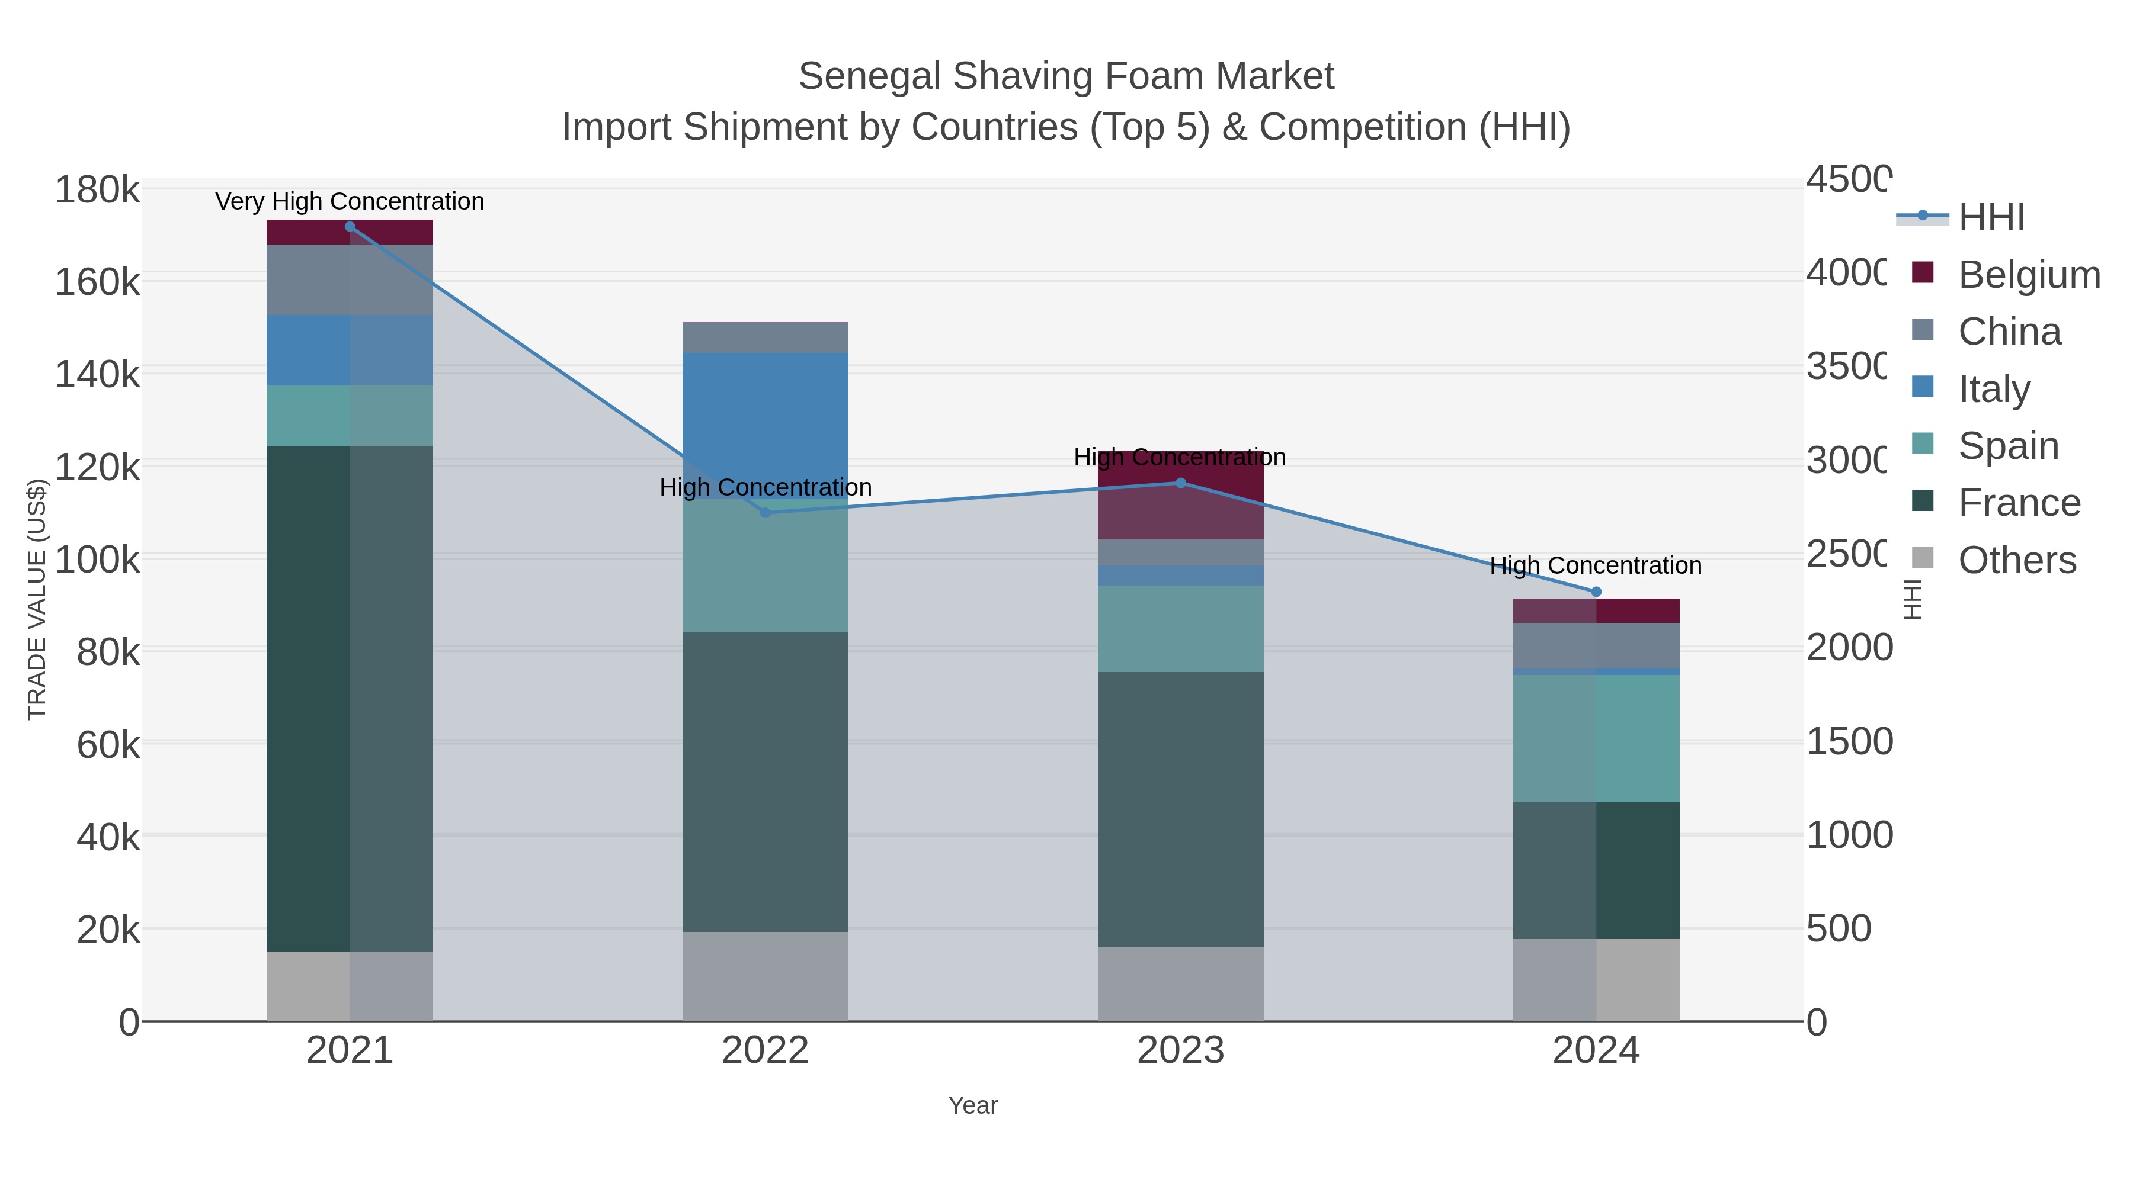Click the 2021 x-axis label
Viewport: 2133px width, 1199px height.
350,1051
